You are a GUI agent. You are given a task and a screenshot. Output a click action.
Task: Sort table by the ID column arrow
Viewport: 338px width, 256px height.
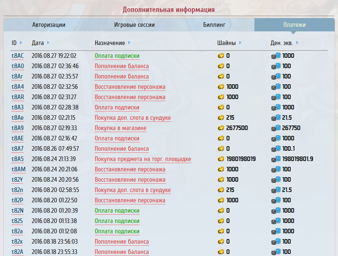[x=21, y=43]
